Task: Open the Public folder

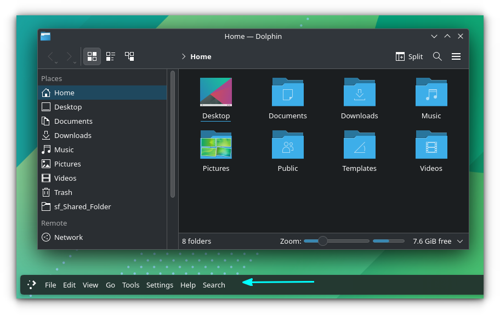Action: pos(287,145)
